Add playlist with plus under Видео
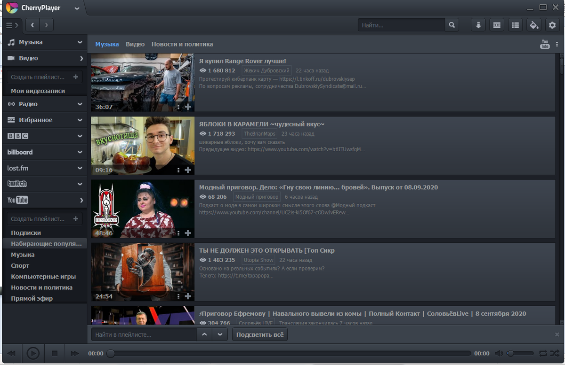Screen dimensions: 565x365 (76, 77)
